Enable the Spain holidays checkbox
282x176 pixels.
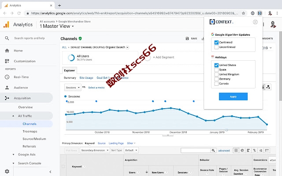[216, 70]
